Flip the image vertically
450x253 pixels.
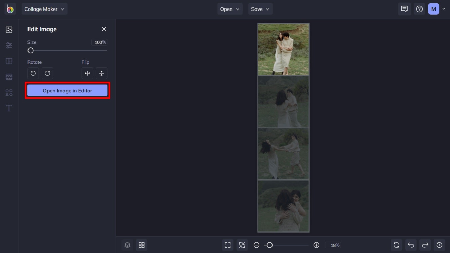coord(102,73)
